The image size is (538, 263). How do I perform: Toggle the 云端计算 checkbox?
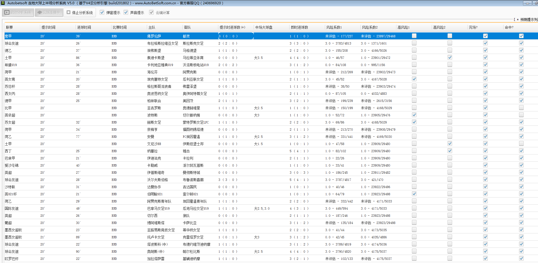[x=151, y=12]
